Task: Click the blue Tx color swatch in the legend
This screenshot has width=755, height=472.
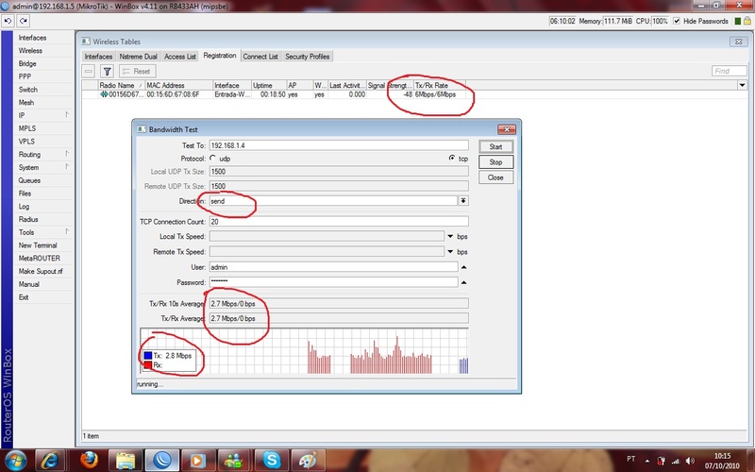Action: coord(148,356)
